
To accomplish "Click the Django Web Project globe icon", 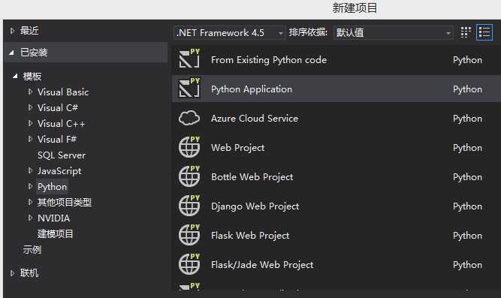I will pyautogui.click(x=189, y=206).
